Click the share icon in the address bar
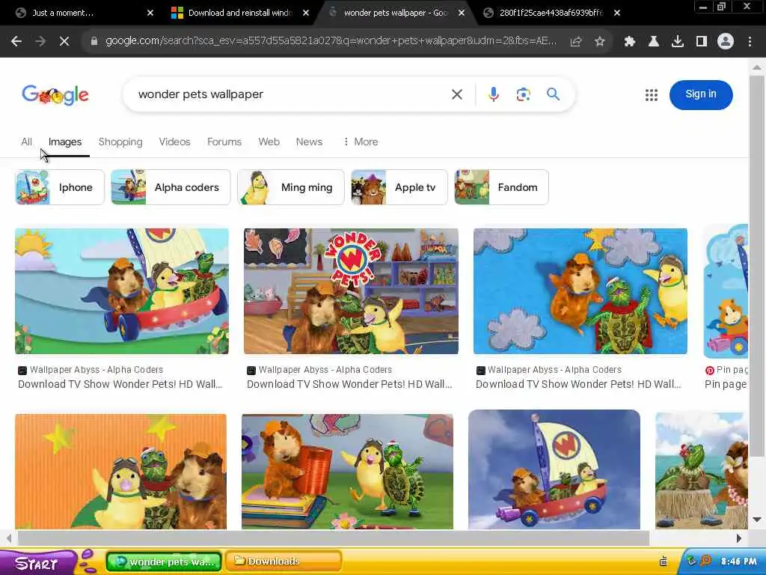The height and width of the screenshot is (575, 766). click(575, 42)
